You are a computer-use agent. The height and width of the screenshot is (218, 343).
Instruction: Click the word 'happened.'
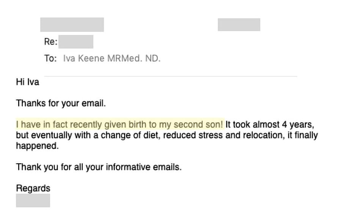pyautogui.click(x=38, y=146)
